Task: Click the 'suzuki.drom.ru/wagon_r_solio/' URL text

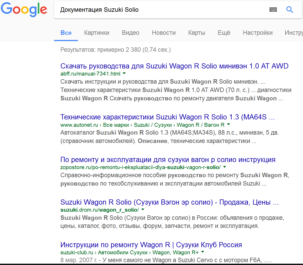Action: (x=100, y=210)
